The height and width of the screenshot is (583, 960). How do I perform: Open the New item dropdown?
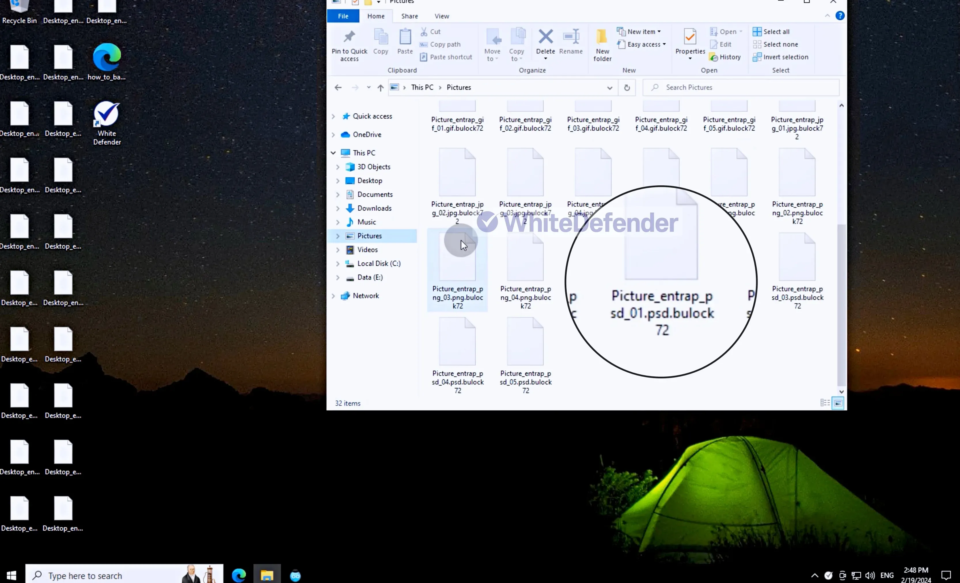pyautogui.click(x=639, y=32)
